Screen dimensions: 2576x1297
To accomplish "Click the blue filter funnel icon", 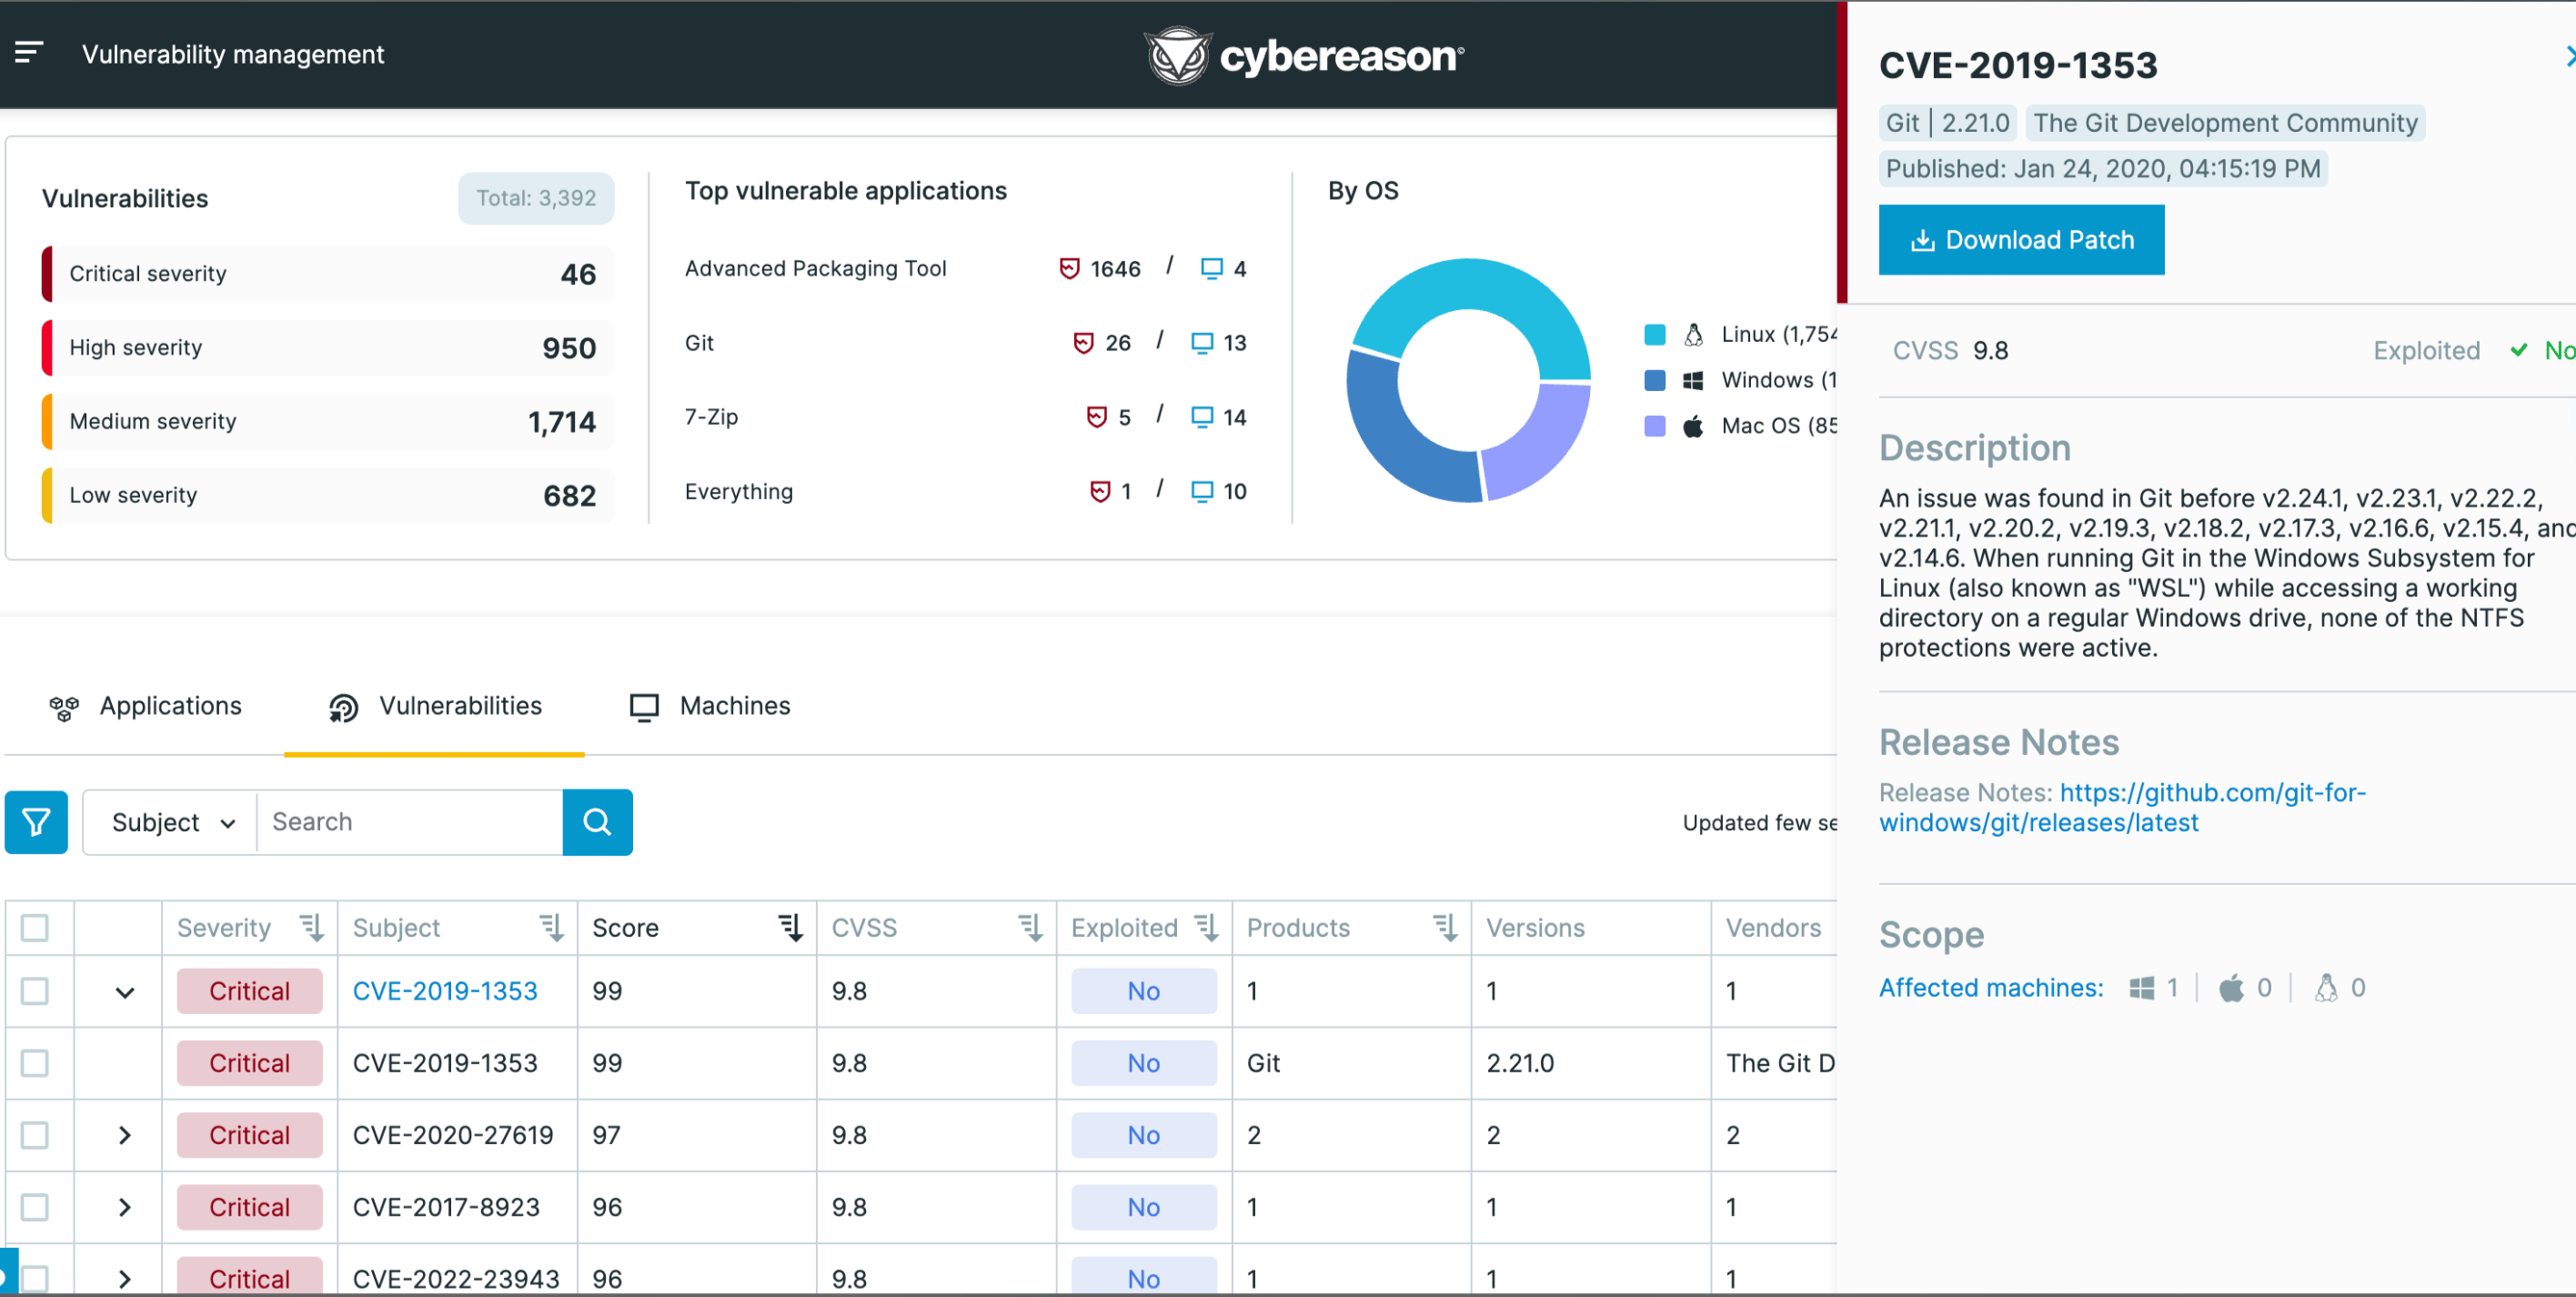I will 36,822.
